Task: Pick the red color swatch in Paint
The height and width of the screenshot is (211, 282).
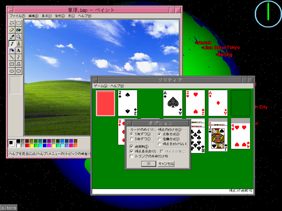Action: pyautogui.click(x=27, y=146)
